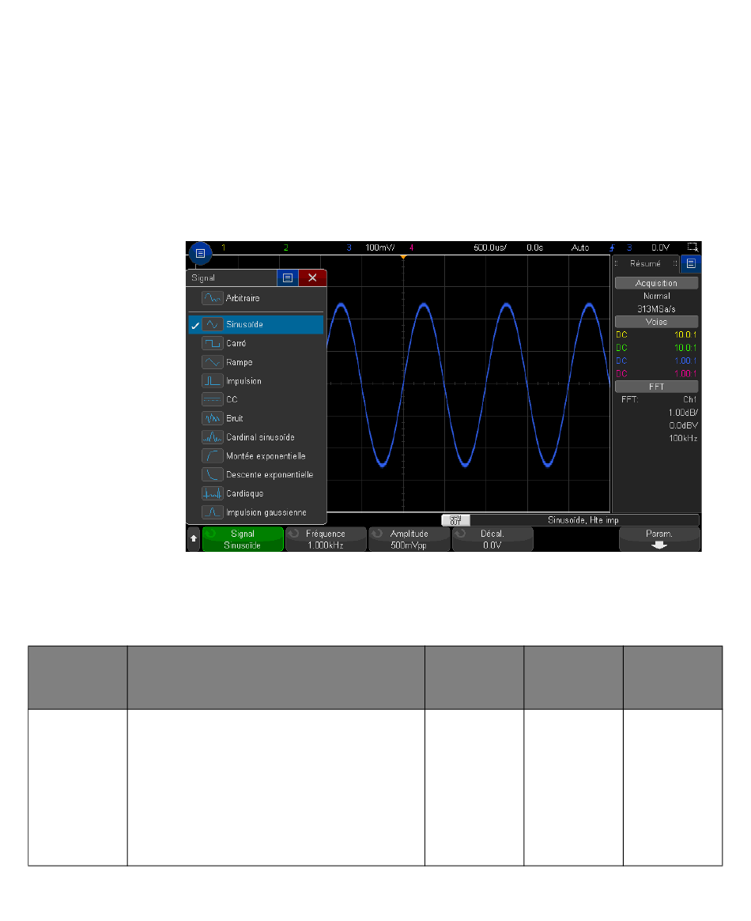Open the Résumé sidebar menu icon
Viewport: 751px width, 921px height.
pos(691,264)
